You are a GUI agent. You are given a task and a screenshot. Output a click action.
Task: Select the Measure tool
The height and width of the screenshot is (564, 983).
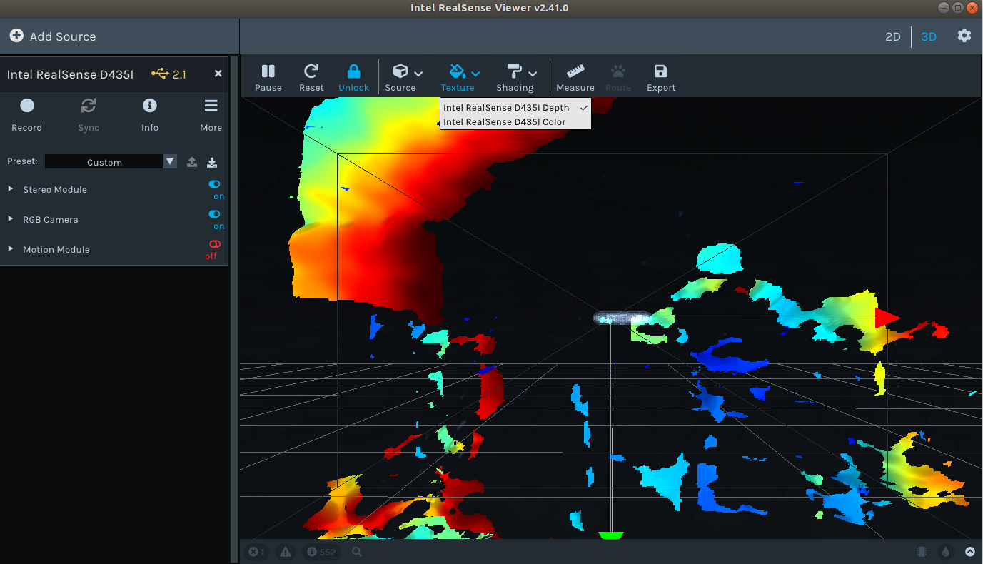[x=575, y=76]
